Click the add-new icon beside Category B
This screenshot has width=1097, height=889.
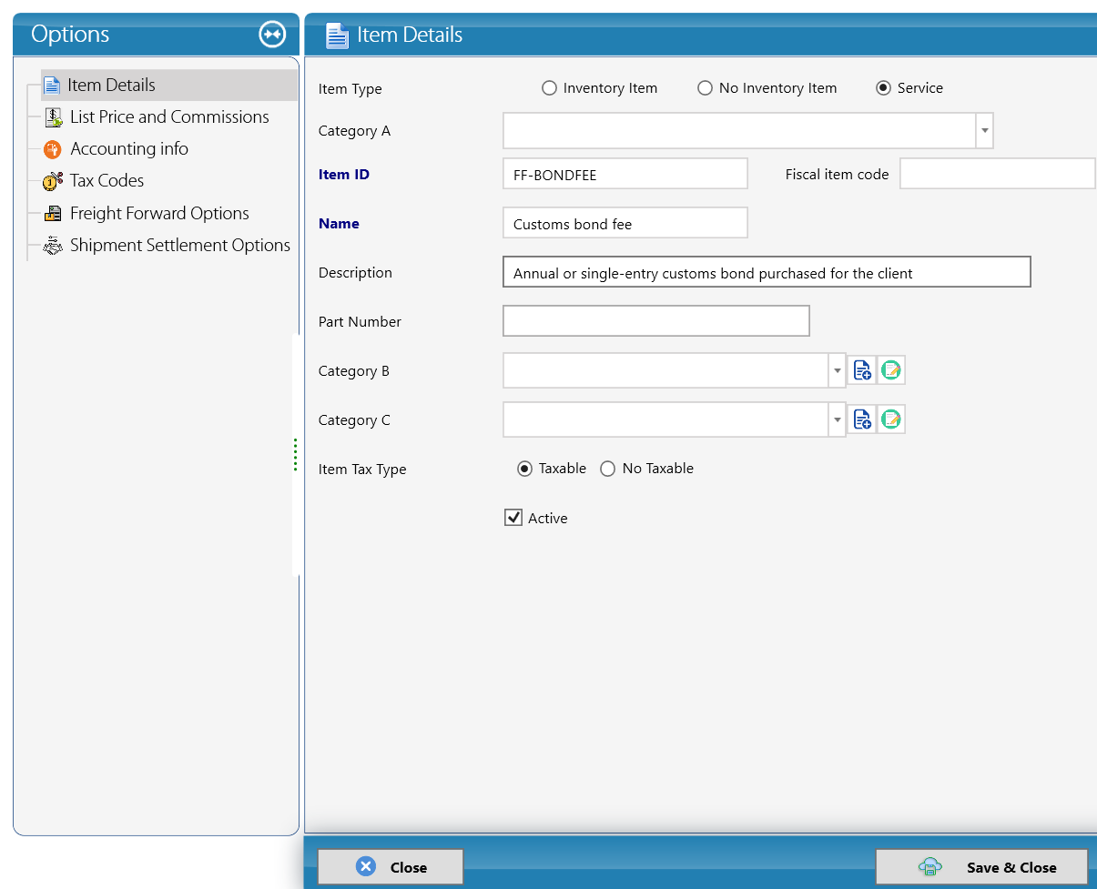862,370
